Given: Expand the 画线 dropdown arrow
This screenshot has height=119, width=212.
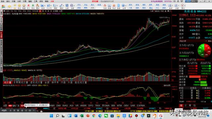Looking at the screenshot, I should coord(63,6).
